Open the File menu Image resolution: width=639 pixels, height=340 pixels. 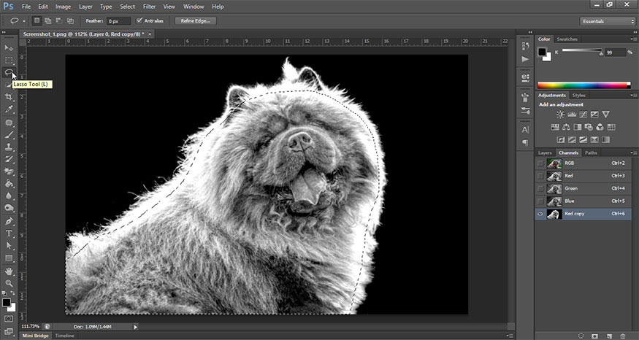click(x=26, y=7)
